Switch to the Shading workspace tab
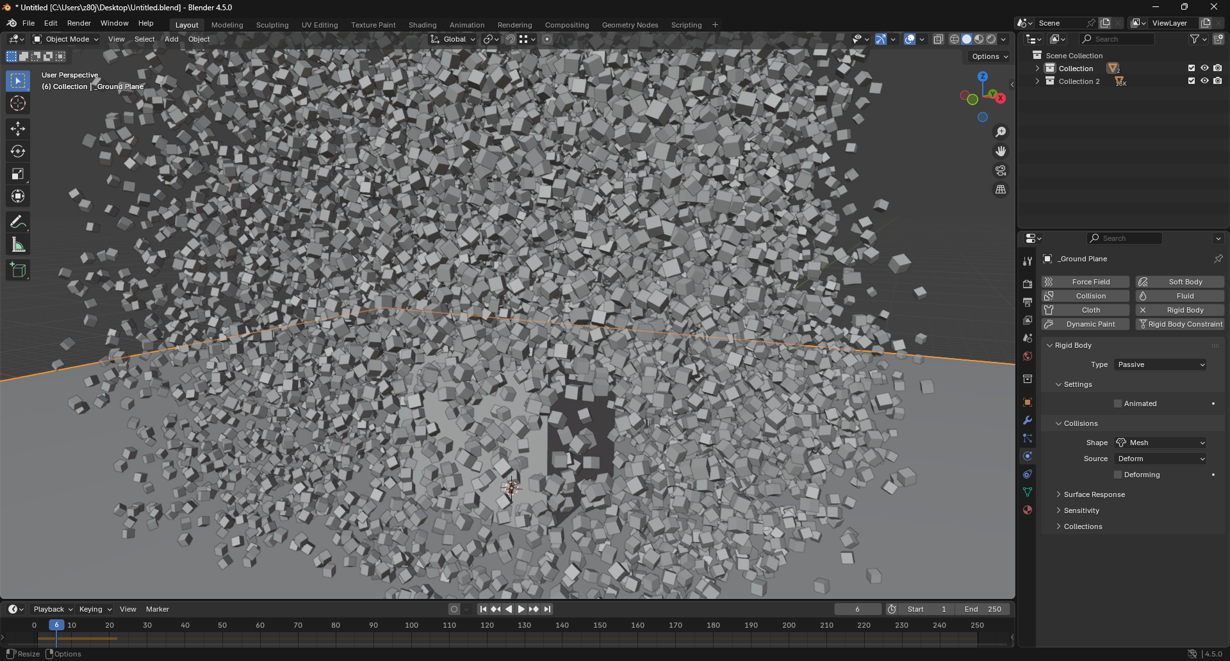This screenshot has height=661, width=1230. [422, 25]
